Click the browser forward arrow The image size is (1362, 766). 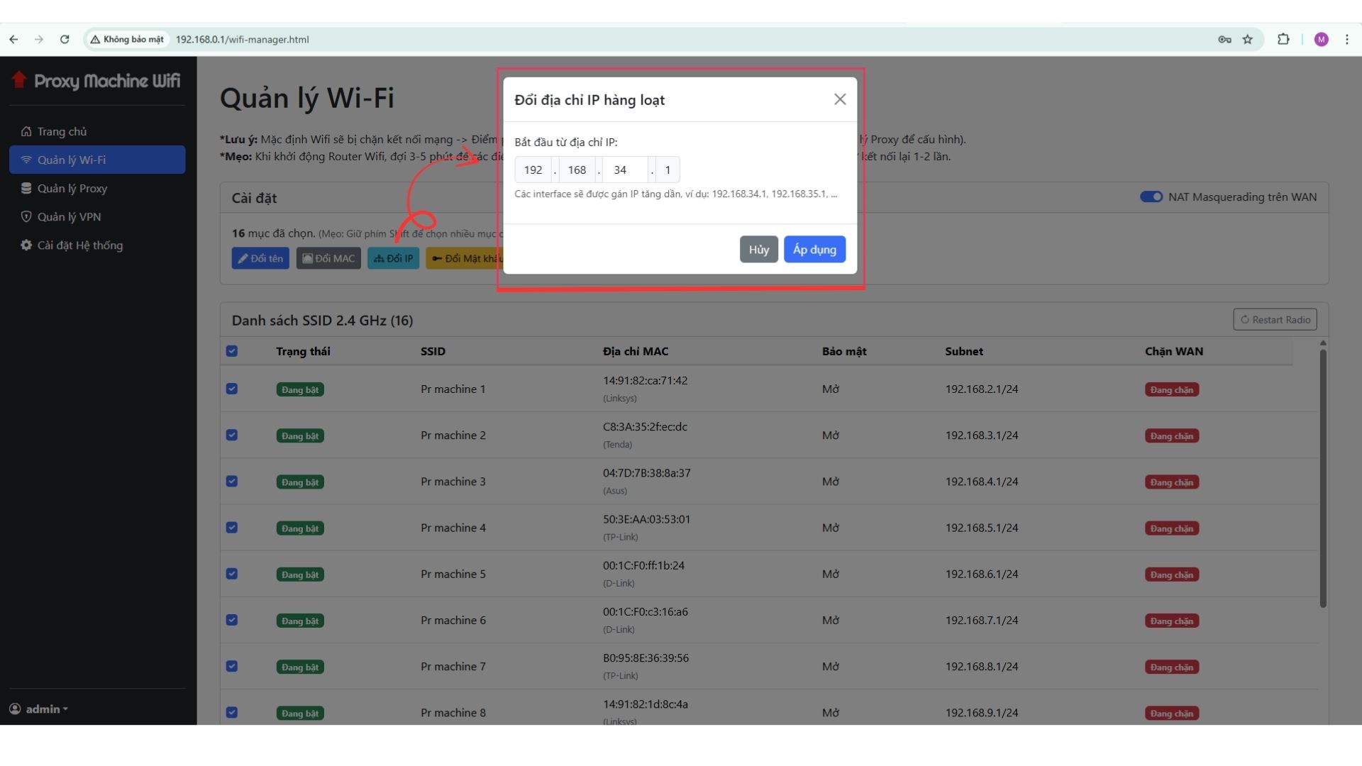click(x=39, y=39)
